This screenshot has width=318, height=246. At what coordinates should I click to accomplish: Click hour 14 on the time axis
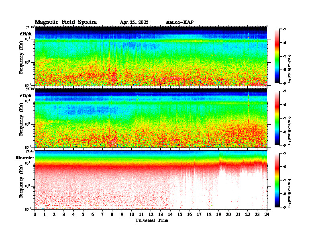coord(170,214)
